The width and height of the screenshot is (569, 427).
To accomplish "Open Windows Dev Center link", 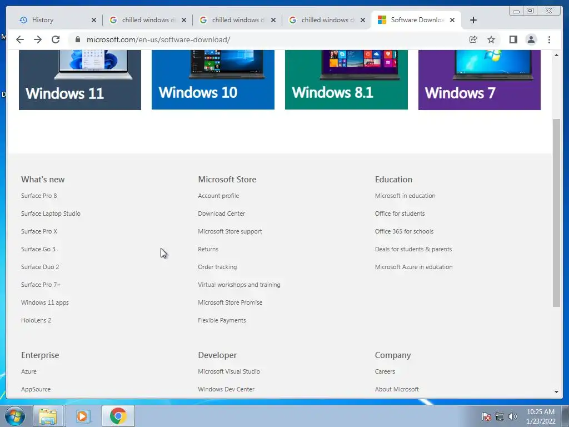I will click(x=226, y=389).
